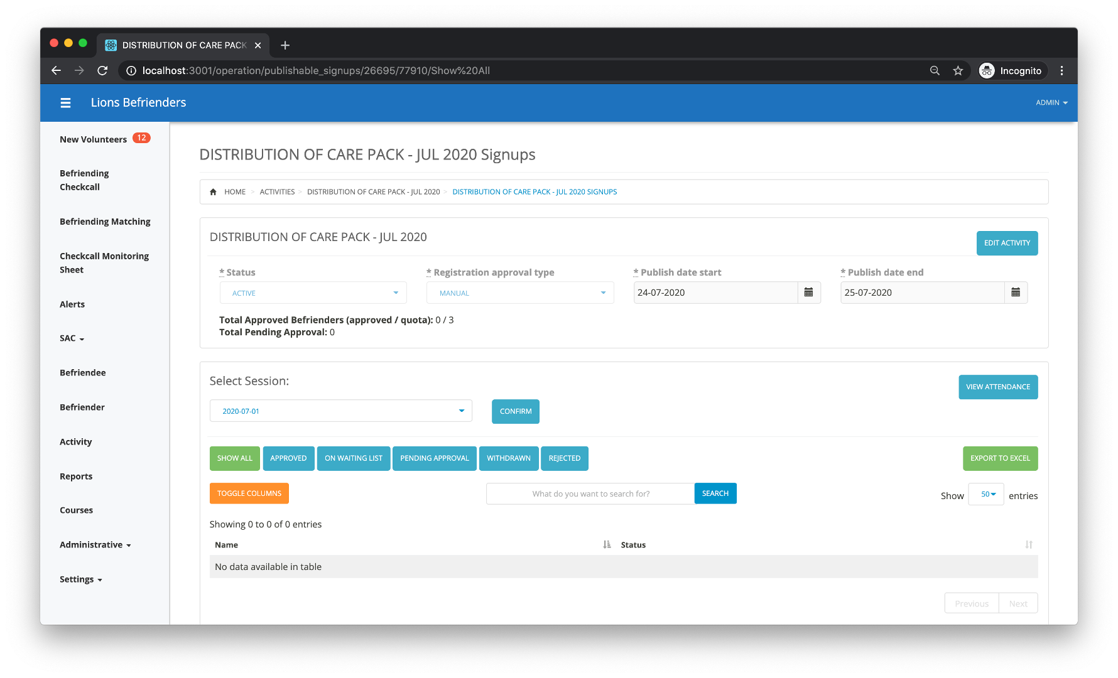
Task: Filter signups by ON WAITING LIST
Action: [354, 459]
